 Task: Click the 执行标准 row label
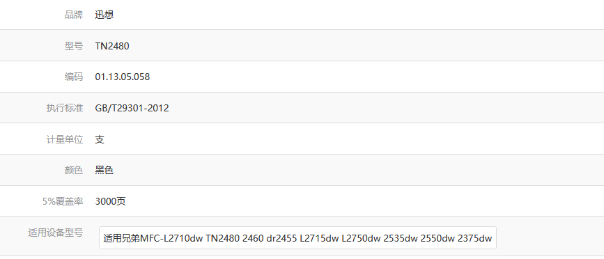(65, 108)
